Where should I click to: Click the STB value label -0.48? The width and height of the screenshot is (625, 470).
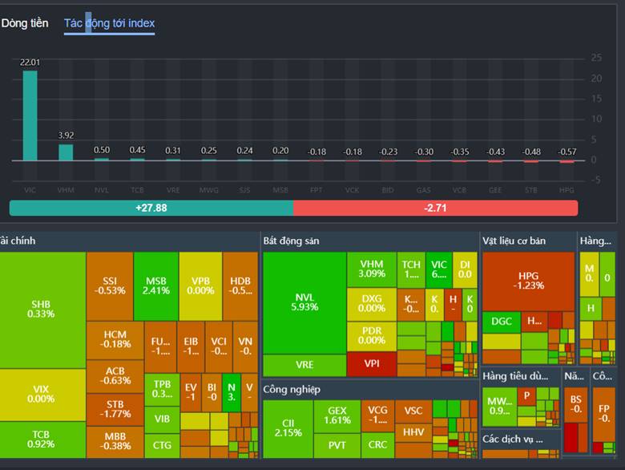point(531,152)
